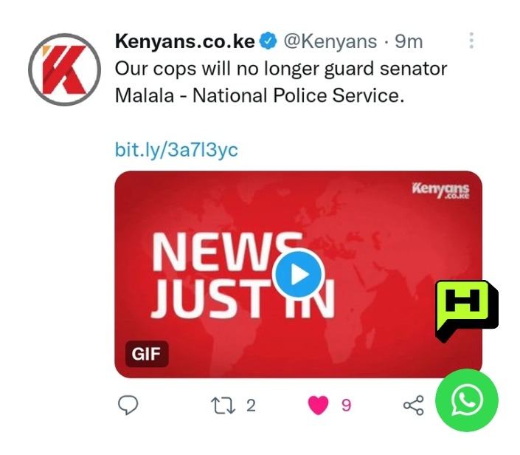Click the blue verified badge
This screenshot has width=520, height=455.
point(268,41)
